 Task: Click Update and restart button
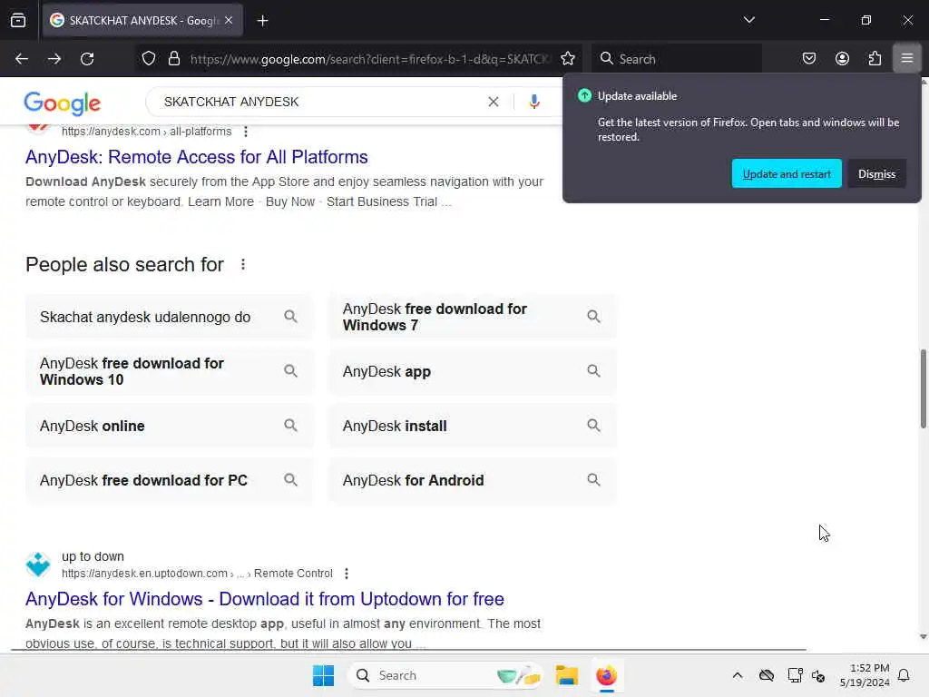click(x=787, y=173)
